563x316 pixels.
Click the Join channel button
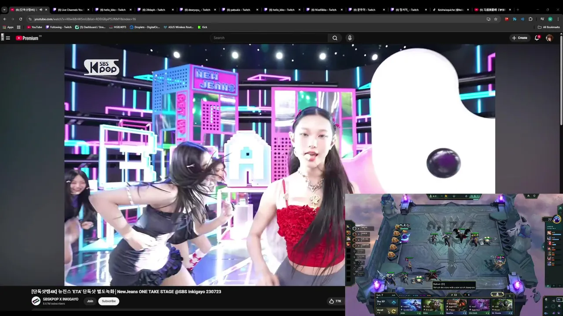click(90, 301)
